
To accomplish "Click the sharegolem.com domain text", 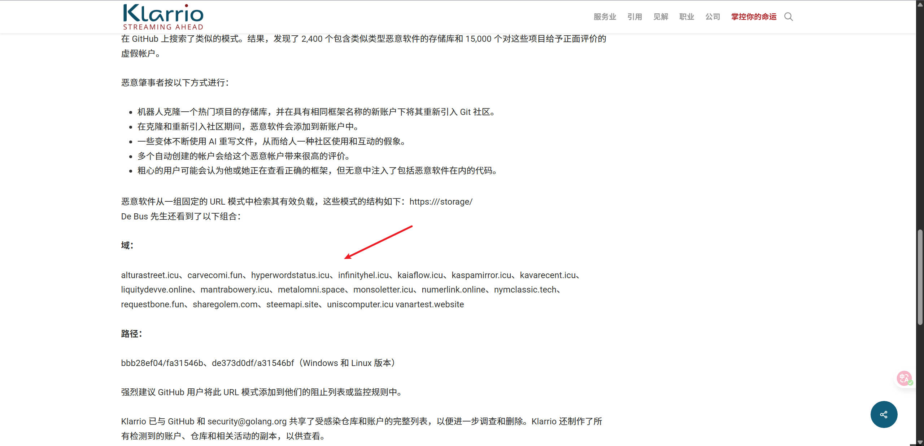I will [x=225, y=304].
